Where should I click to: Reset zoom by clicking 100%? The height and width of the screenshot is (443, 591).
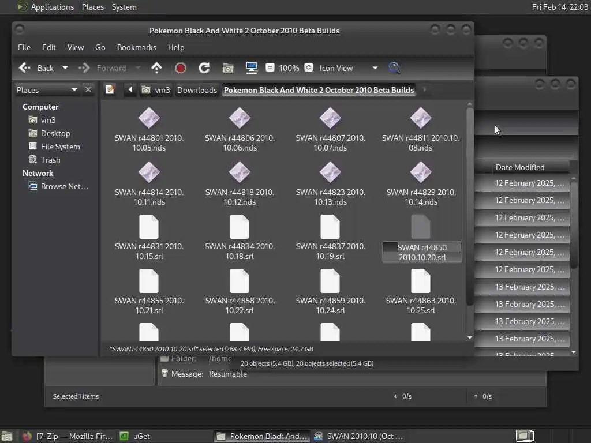289,68
